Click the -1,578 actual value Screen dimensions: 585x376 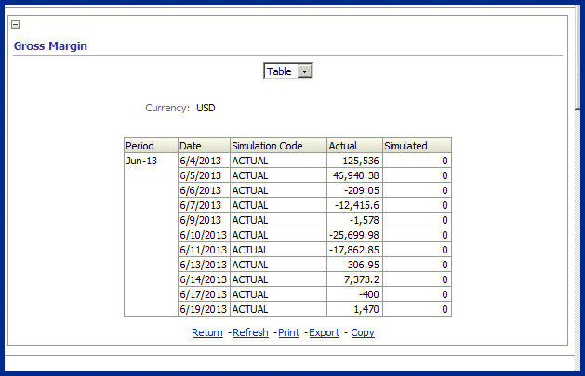(x=354, y=220)
